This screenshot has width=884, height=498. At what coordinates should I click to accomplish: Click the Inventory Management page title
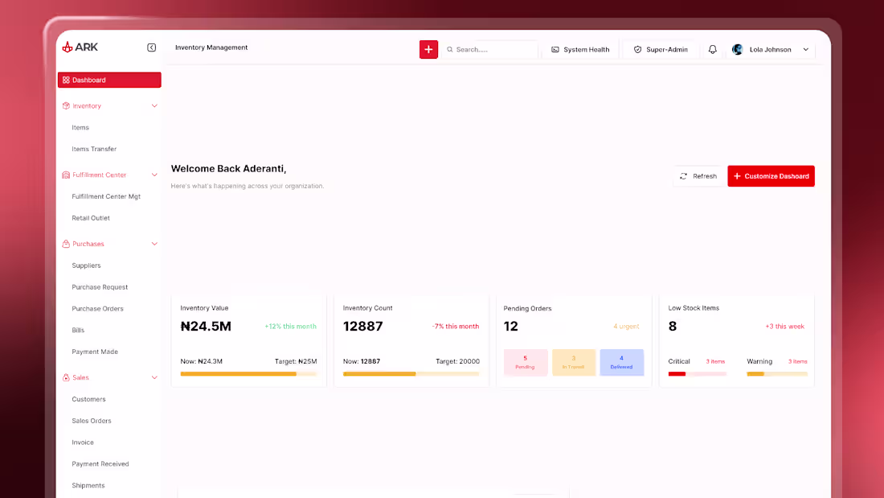[211, 47]
